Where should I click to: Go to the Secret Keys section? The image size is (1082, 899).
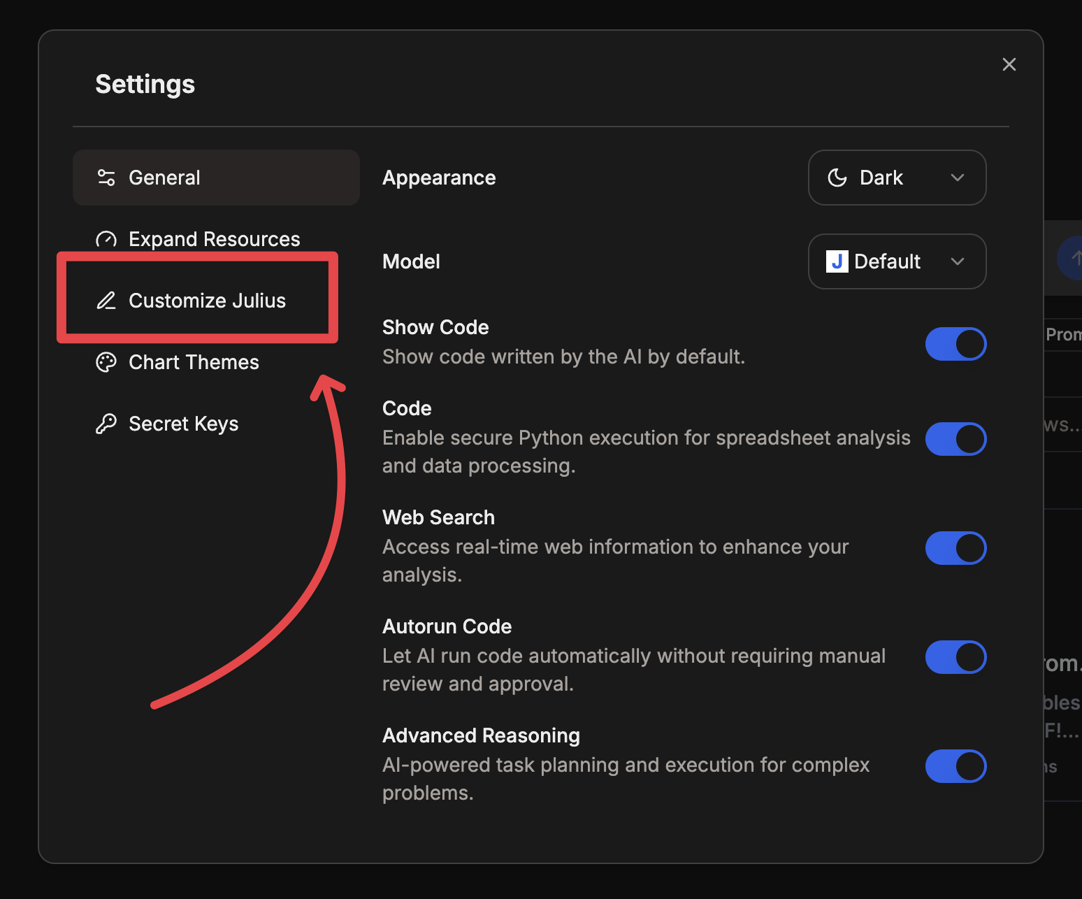(x=216, y=424)
